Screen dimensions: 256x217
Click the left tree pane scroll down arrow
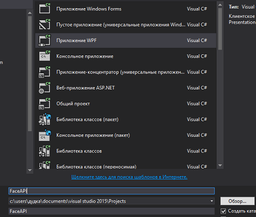click(x=30, y=170)
